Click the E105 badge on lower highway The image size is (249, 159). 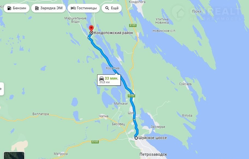95,142
